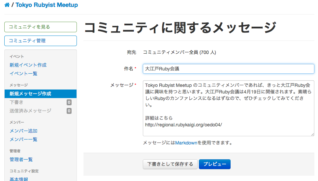This screenshot has width=318, height=181.
Task: Open the 下書き drafts entry
Action: click(x=16, y=102)
